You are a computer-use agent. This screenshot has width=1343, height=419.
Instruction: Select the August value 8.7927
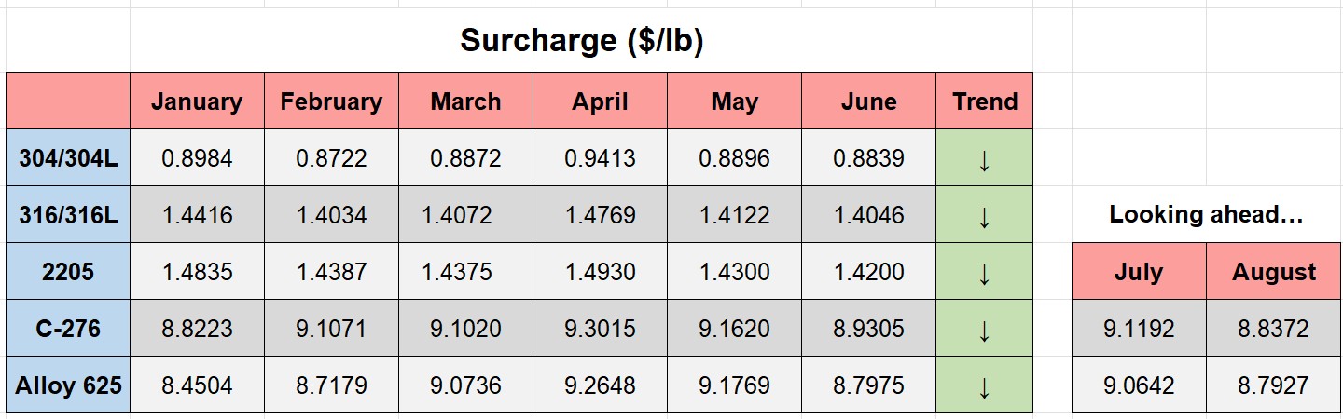click(1273, 385)
